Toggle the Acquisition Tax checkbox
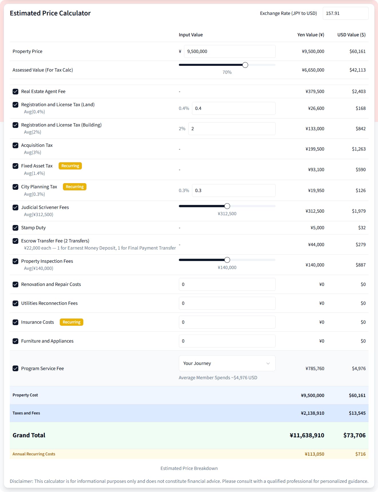Image resolution: width=378 pixels, height=492 pixels. point(15,145)
